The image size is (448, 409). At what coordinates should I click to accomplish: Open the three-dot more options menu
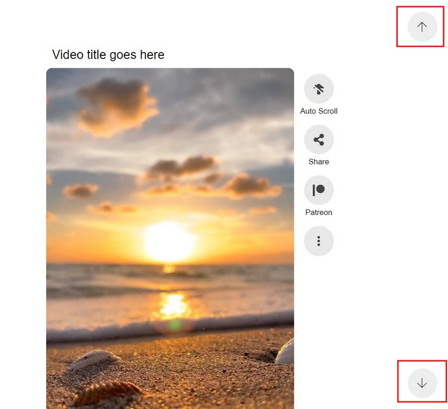click(x=318, y=241)
